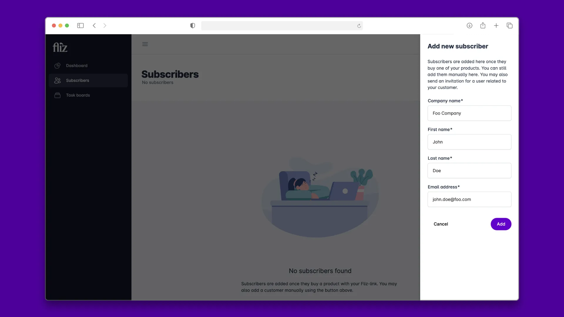Click the browser address bar

click(278, 26)
